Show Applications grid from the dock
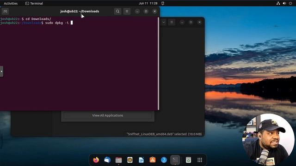The image size is (296, 166). 200,160
